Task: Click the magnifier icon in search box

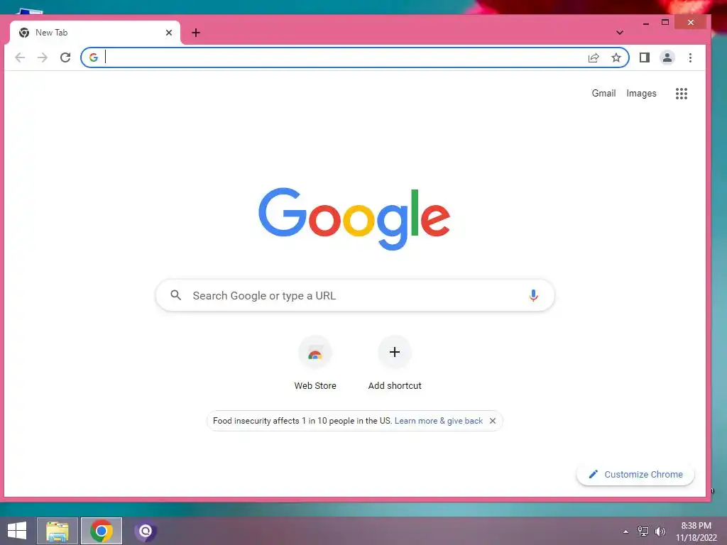Action: pos(176,295)
